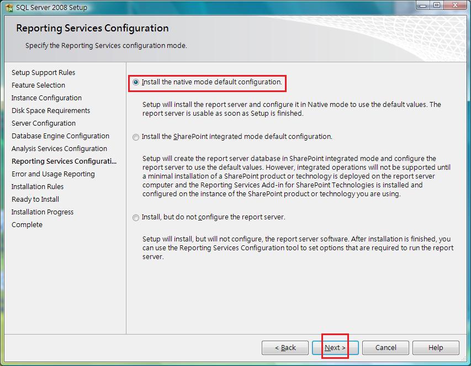Click Analysis Services Configuration step
The height and width of the screenshot is (366, 471).
59,149
